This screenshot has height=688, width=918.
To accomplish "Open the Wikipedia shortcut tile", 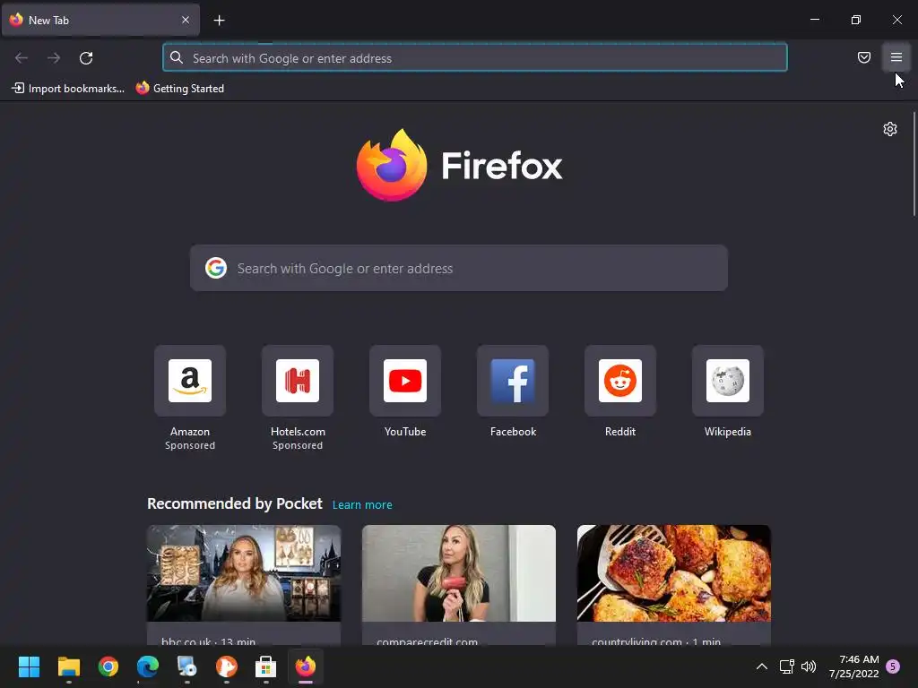I will click(x=728, y=381).
